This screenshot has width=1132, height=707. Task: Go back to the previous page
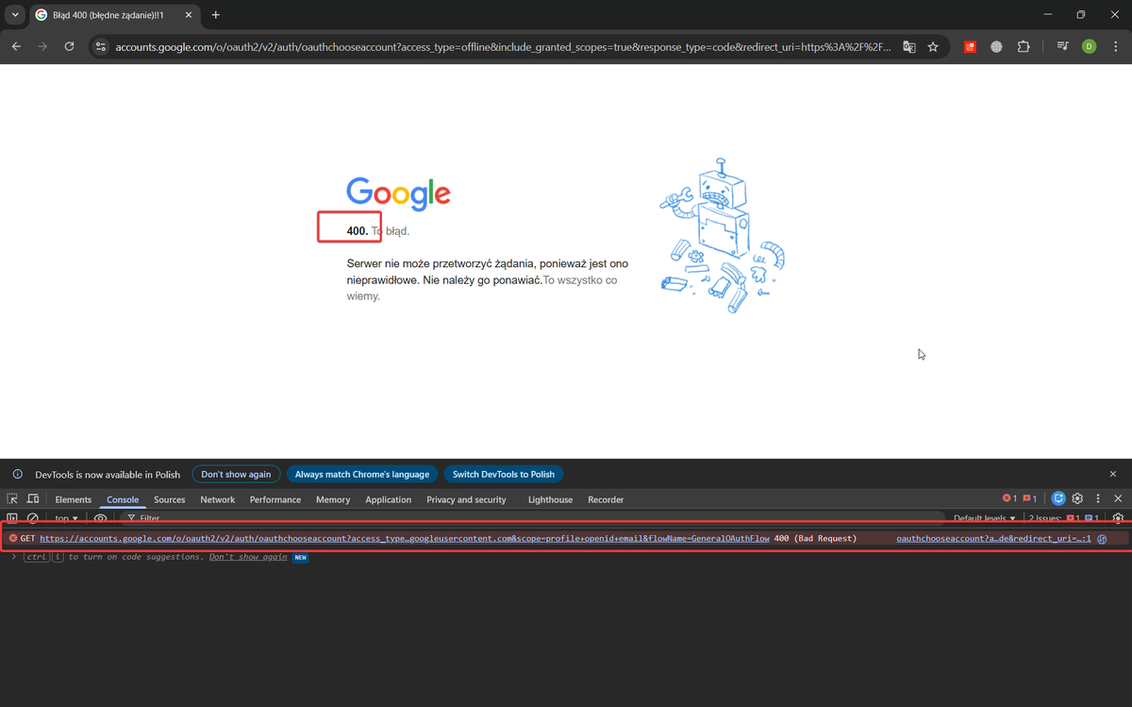tap(16, 46)
